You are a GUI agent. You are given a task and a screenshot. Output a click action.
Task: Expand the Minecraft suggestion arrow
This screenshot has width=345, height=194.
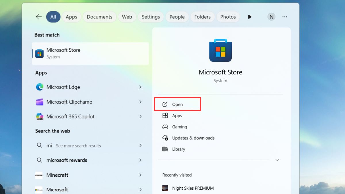(141, 175)
